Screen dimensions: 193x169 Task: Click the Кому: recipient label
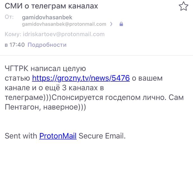click(13, 34)
